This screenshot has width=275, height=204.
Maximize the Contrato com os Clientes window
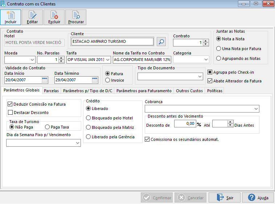coord(256,4)
